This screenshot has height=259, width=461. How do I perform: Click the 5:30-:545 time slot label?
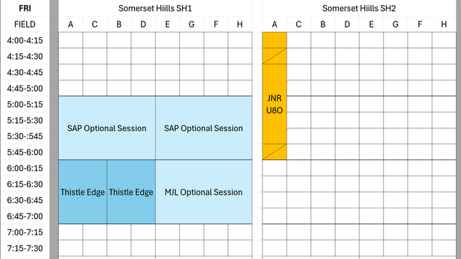[x=25, y=136]
